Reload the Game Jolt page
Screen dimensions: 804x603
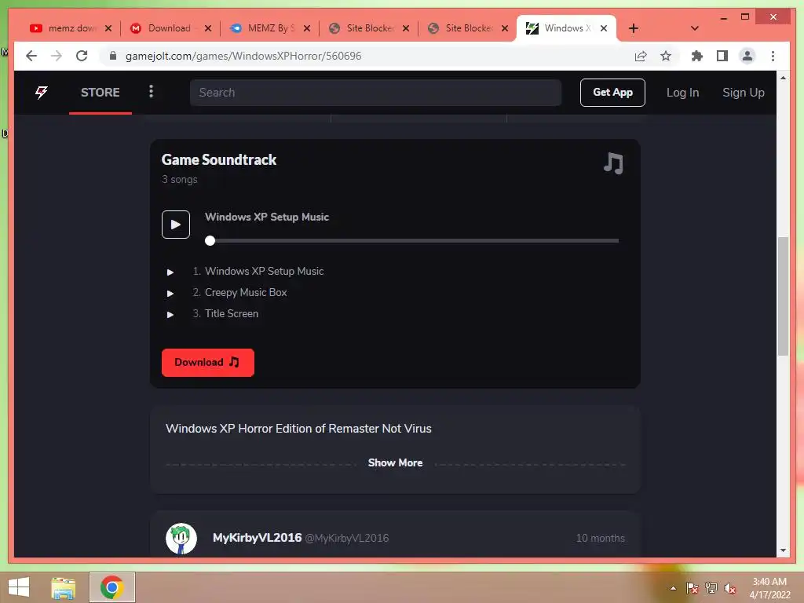(x=82, y=56)
